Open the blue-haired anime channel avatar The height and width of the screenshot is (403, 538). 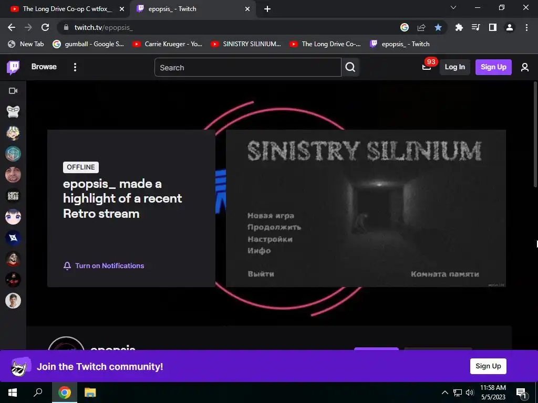pyautogui.click(x=13, y=217)
